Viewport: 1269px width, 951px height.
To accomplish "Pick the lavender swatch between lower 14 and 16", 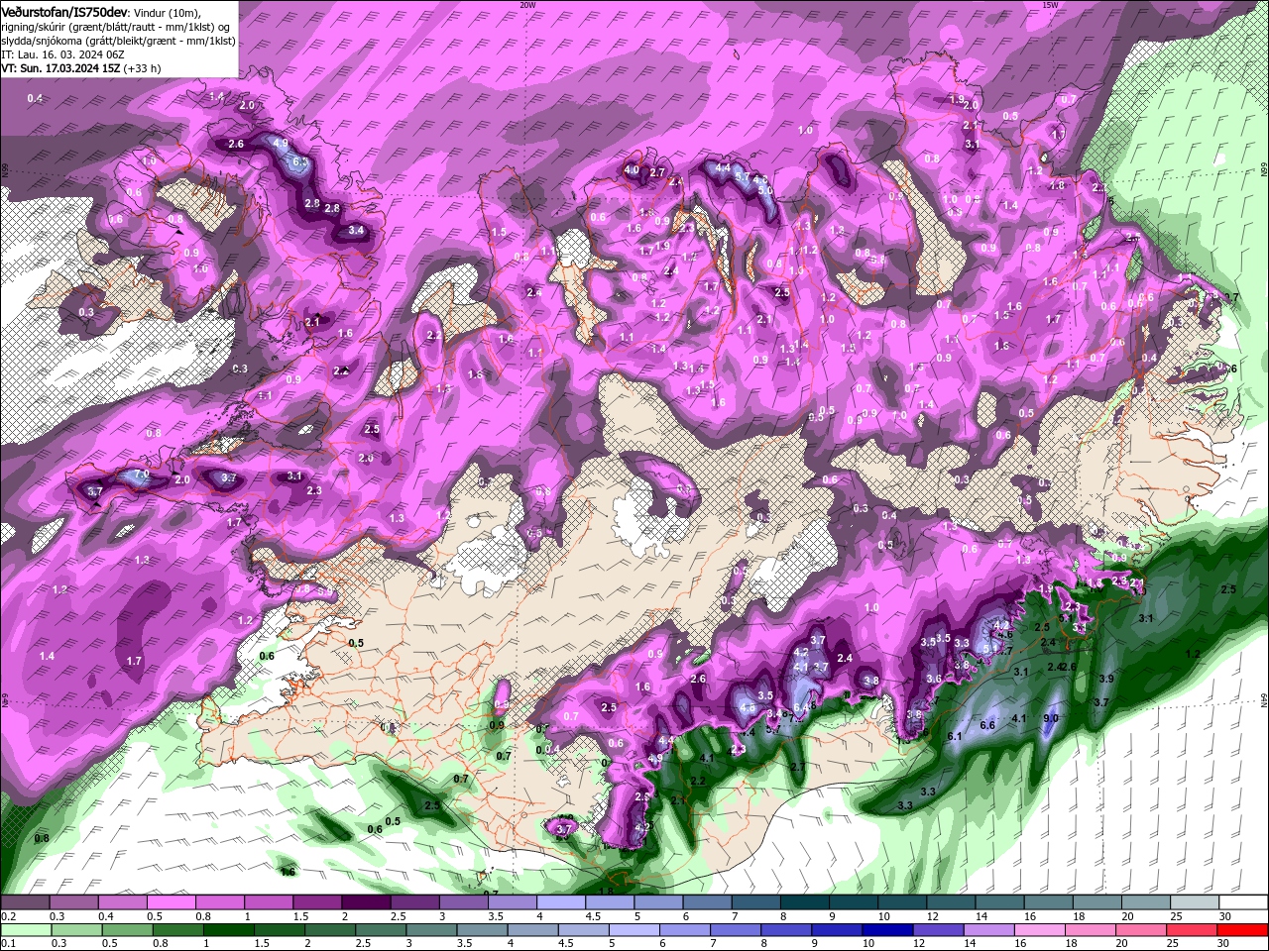I will tap(989, 930).
